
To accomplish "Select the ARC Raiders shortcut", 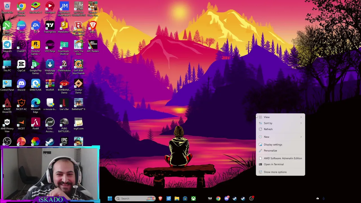I will click(x=93, y=47).
